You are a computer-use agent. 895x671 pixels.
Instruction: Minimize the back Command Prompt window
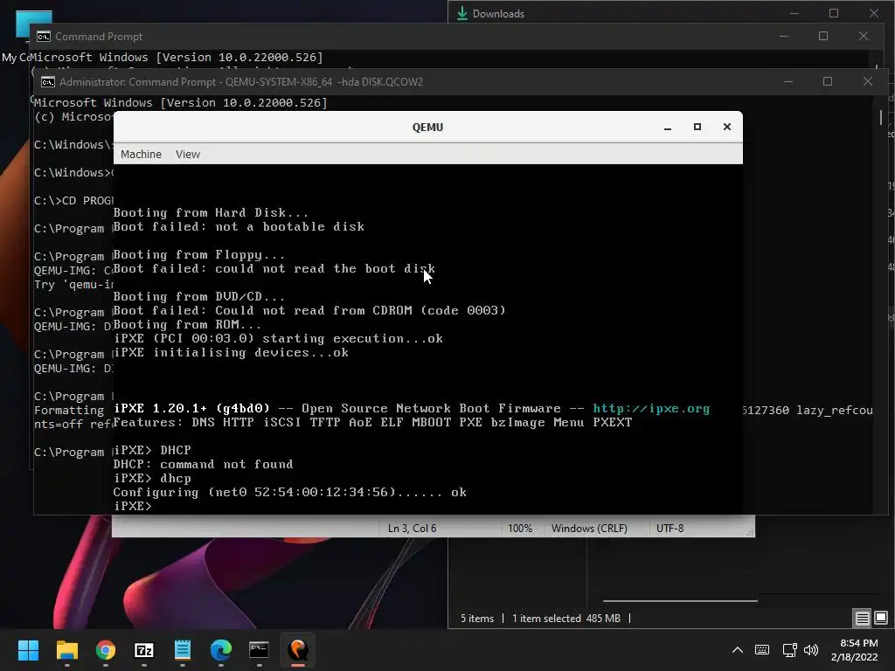[784, 36]
